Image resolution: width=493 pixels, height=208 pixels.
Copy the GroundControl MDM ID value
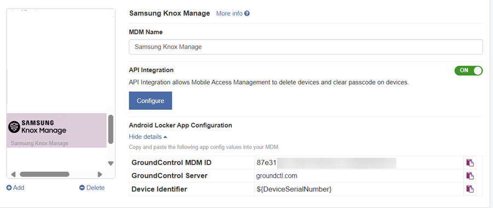pyautogui.click(x=470, y=163)
